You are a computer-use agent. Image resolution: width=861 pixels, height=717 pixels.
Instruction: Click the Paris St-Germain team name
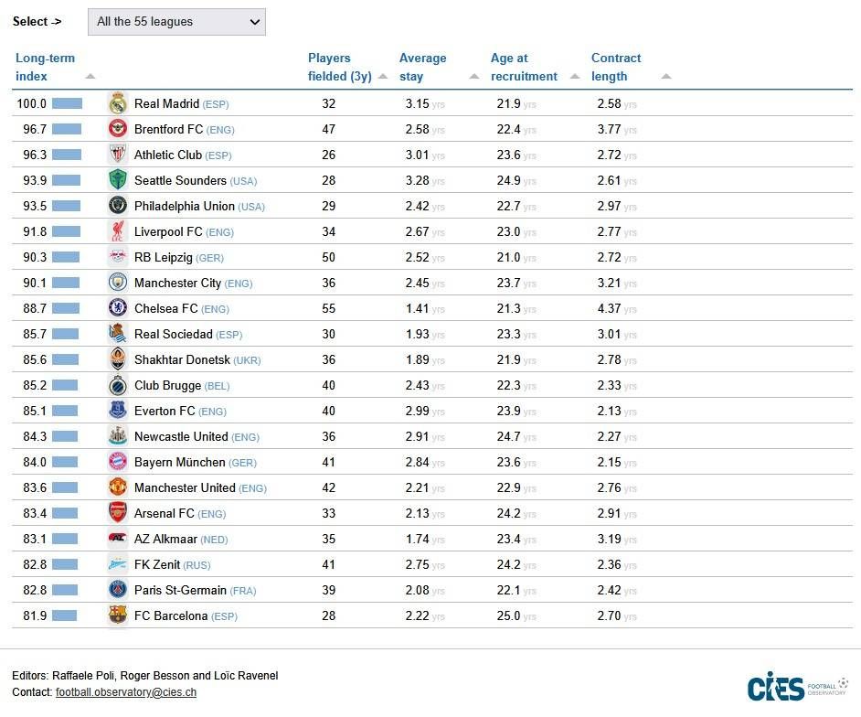click(180, 590)
